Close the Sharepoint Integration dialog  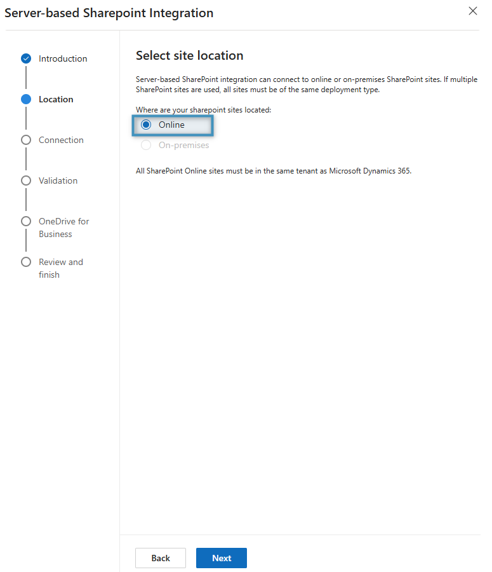pyautogui.click(x=473, y=11)
